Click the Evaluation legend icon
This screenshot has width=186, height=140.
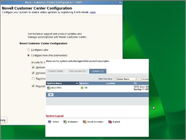[65, 122]
